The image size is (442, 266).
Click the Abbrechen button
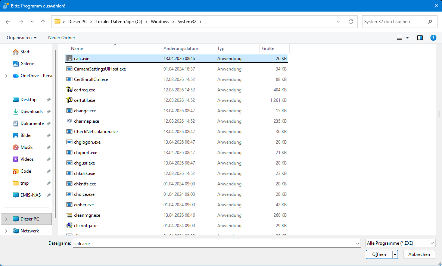[x=419, y=254]
